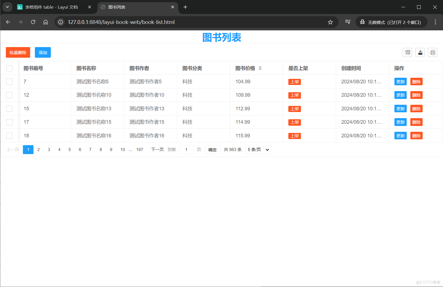Viewport: 443px width, 287px height.
Task: Click current page 1 in pagination
Action: pyautogui.click(x=28, y=150)
